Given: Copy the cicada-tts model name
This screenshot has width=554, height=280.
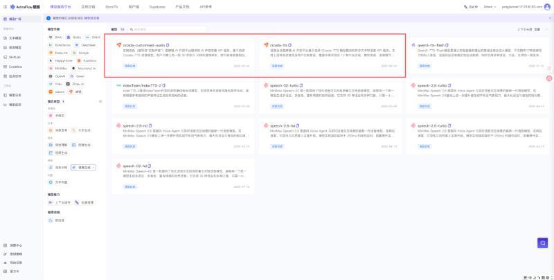Looking at the screenshot, I should tap(289, 45).
